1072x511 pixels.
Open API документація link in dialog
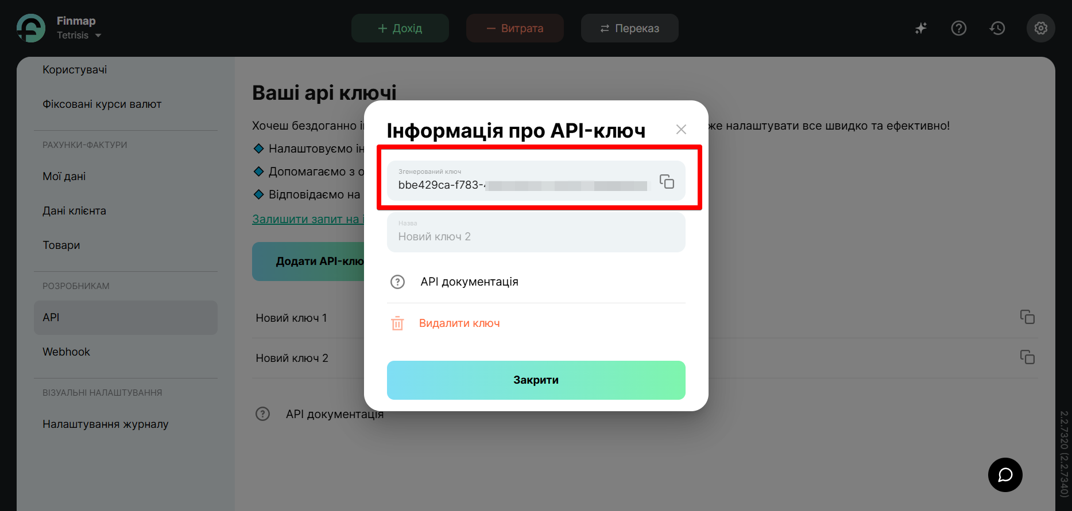pos(469,282)
